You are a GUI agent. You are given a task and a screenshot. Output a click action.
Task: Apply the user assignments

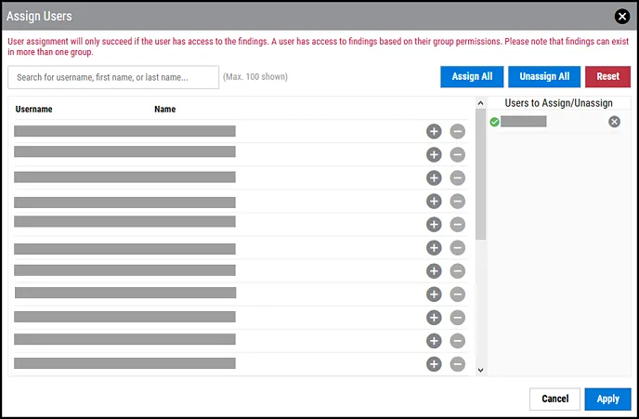click(607, 399)
